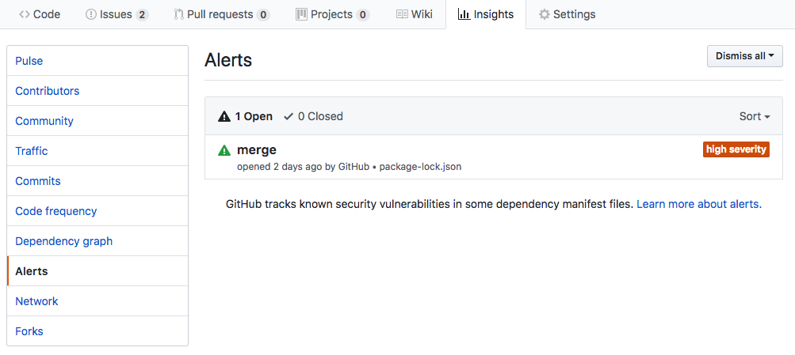795x355 pixels.
Task: Go to the Network sidebar item
Action: (97, 301)
